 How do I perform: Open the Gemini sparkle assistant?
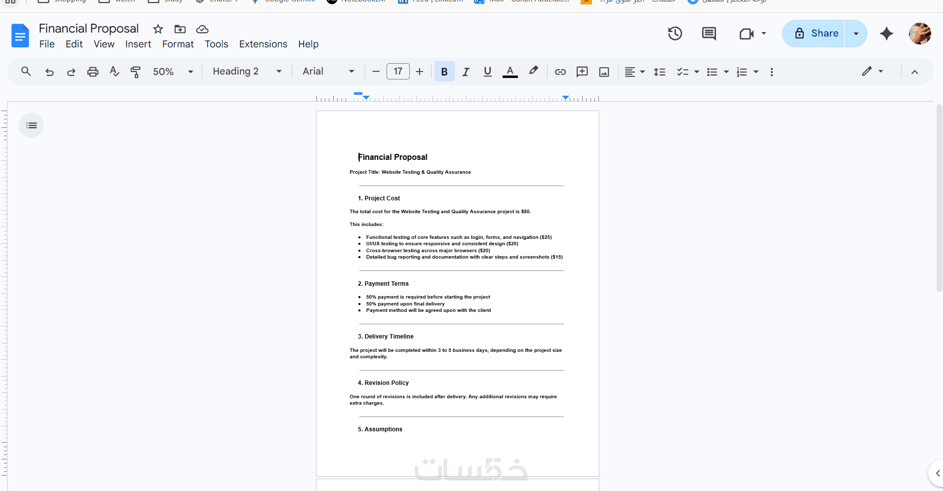coord(887,34)
